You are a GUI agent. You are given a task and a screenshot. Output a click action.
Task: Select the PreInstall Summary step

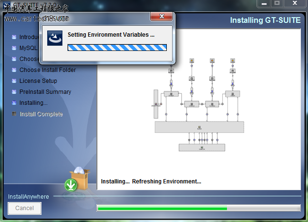45,92
